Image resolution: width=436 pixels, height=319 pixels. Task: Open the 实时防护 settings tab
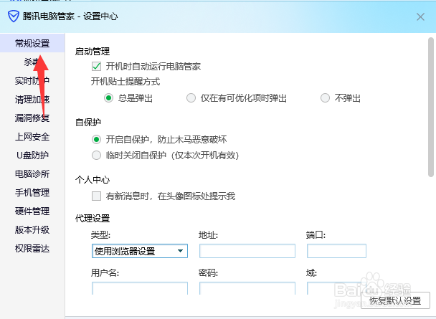pos(32,80)
